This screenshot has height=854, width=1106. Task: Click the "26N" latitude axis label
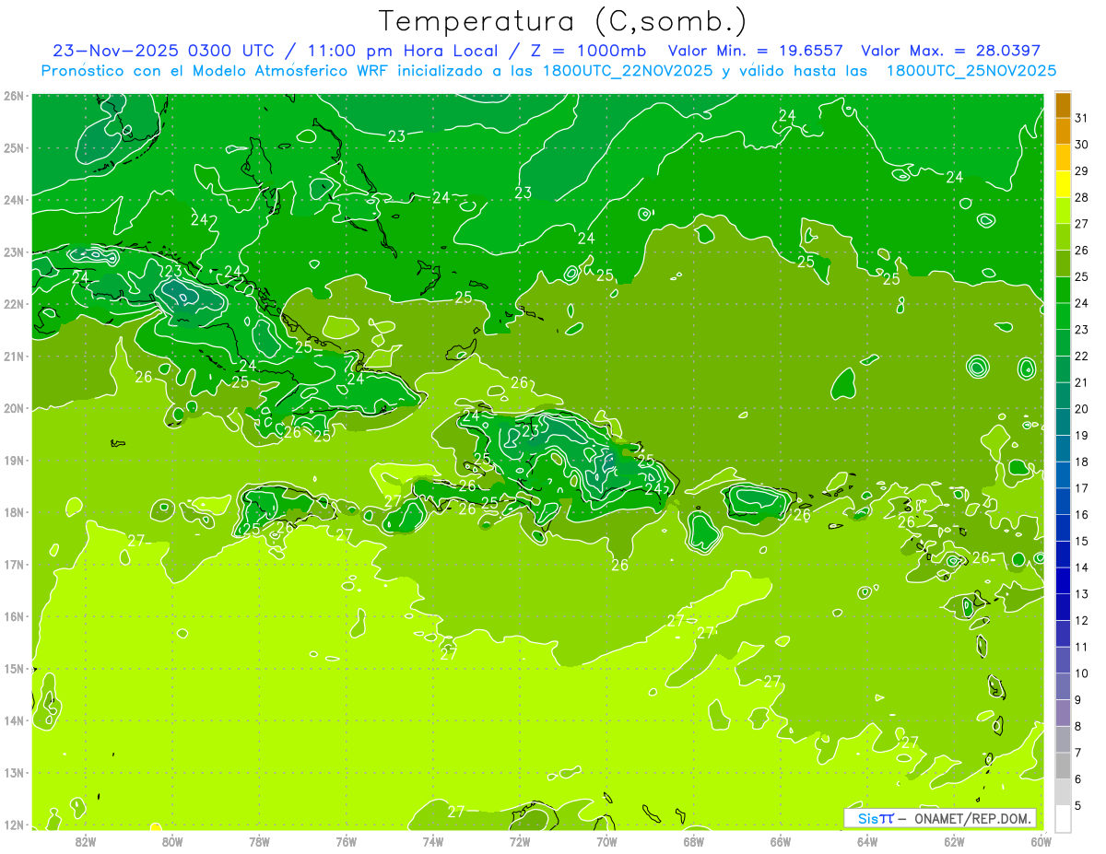click(x=14, y=96)
